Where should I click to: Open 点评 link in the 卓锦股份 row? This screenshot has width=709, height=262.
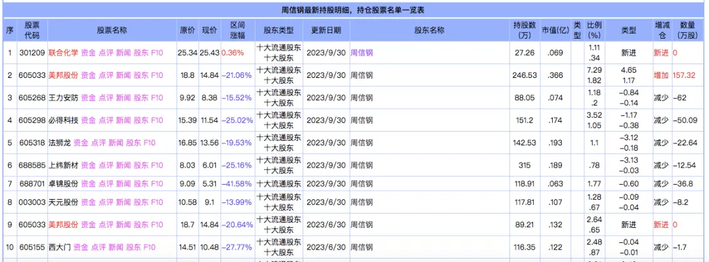[106, 183]
